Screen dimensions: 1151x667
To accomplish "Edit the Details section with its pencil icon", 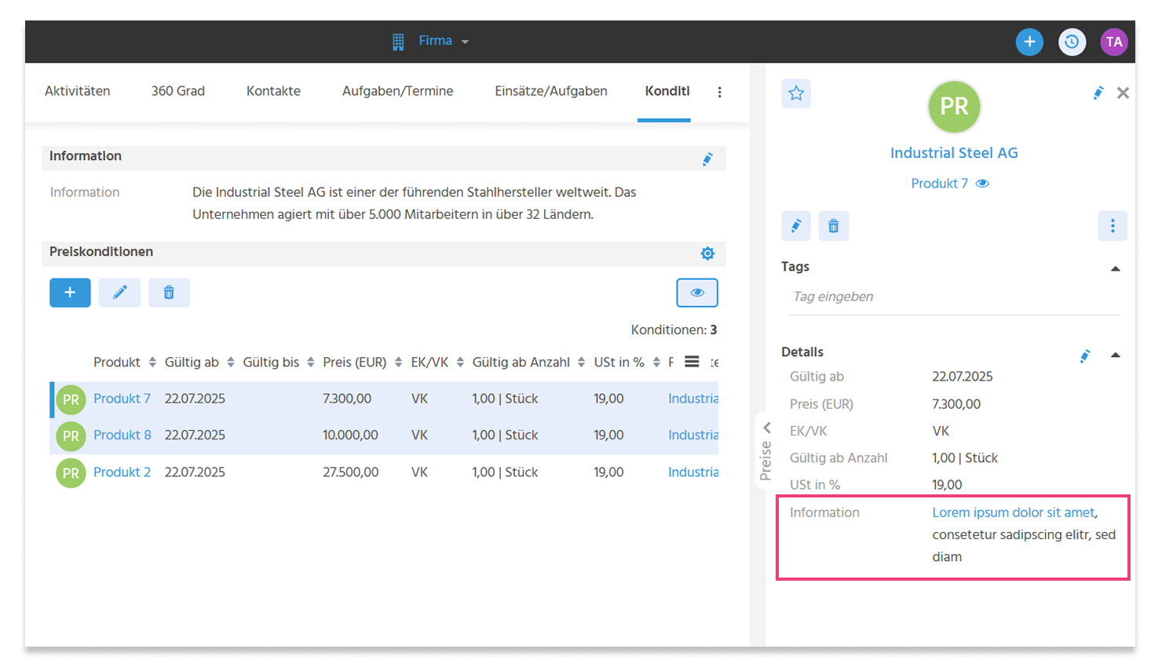I will [x=1085, y=356].
